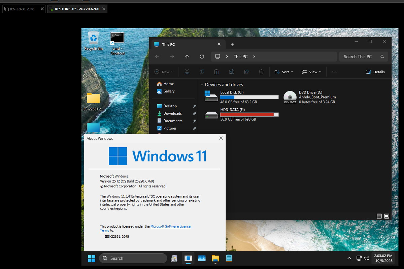Close the IES-22631.2048 VM tab
This screenshot has width=404, height=269.
pos(42,9)
